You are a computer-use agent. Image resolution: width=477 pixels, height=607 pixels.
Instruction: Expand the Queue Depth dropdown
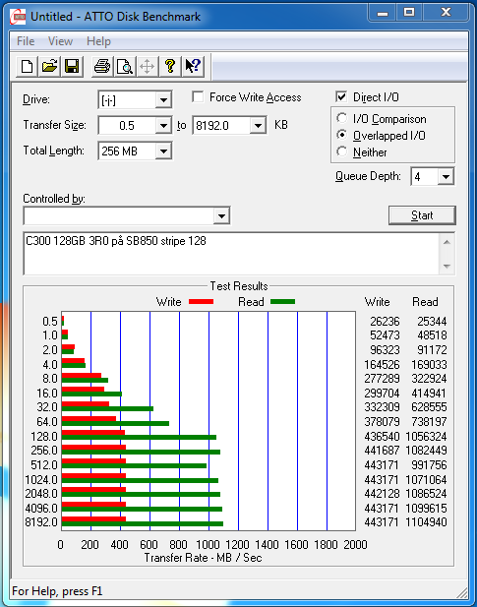[446, 177]
